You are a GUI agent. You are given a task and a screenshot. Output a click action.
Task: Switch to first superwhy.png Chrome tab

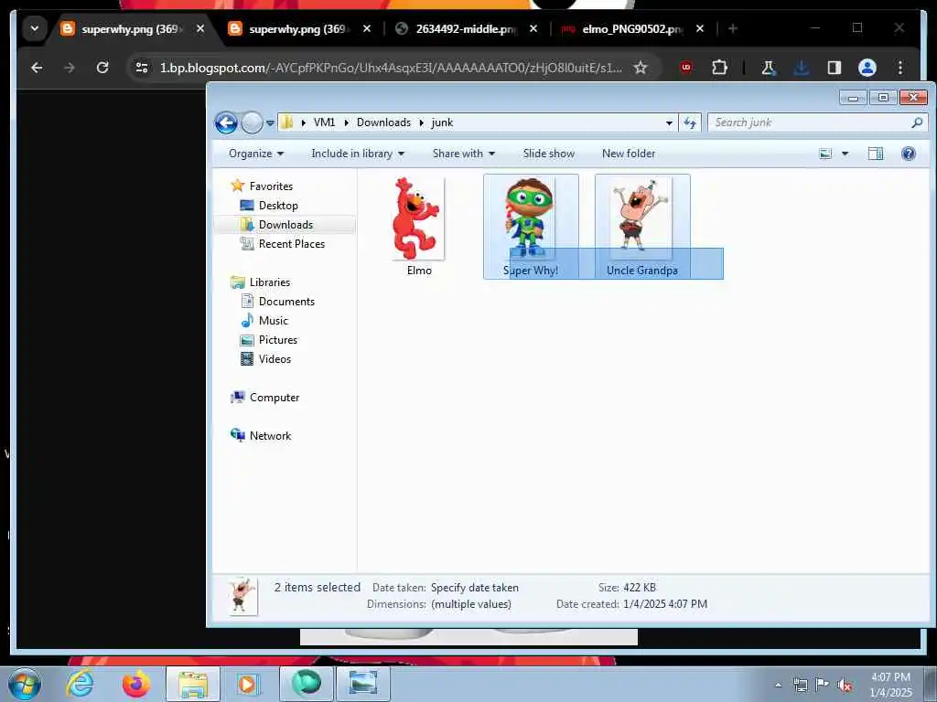[132, 28]
